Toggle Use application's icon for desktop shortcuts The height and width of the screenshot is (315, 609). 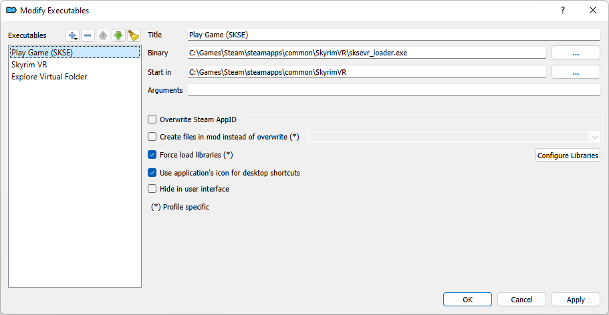coord(152,173)
